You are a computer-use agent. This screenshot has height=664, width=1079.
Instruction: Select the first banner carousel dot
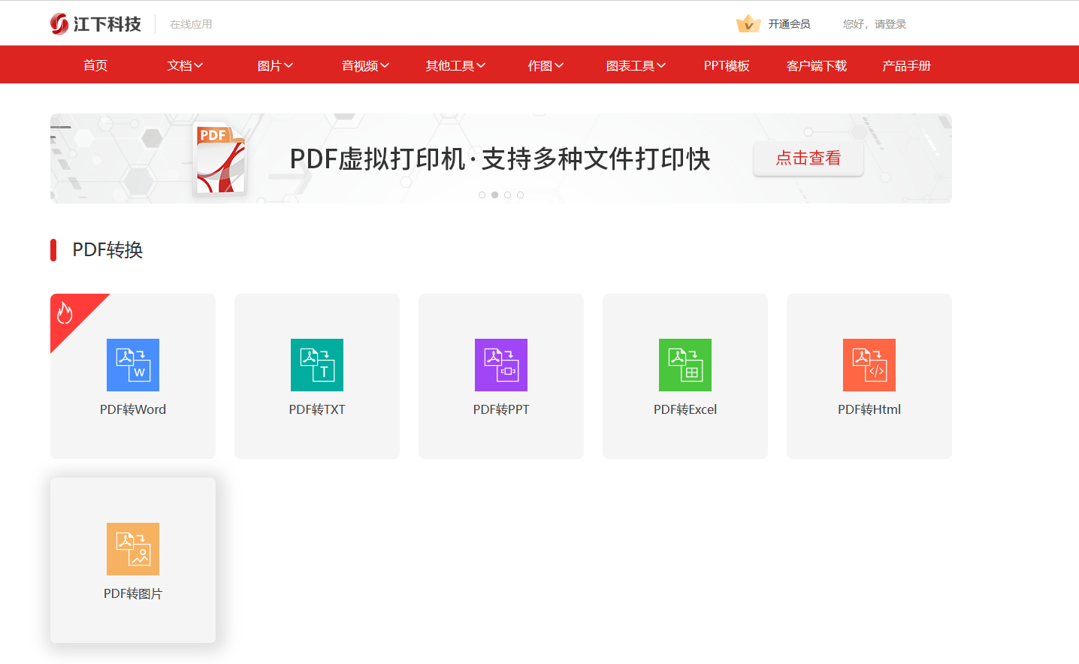[x=482, y=195]
